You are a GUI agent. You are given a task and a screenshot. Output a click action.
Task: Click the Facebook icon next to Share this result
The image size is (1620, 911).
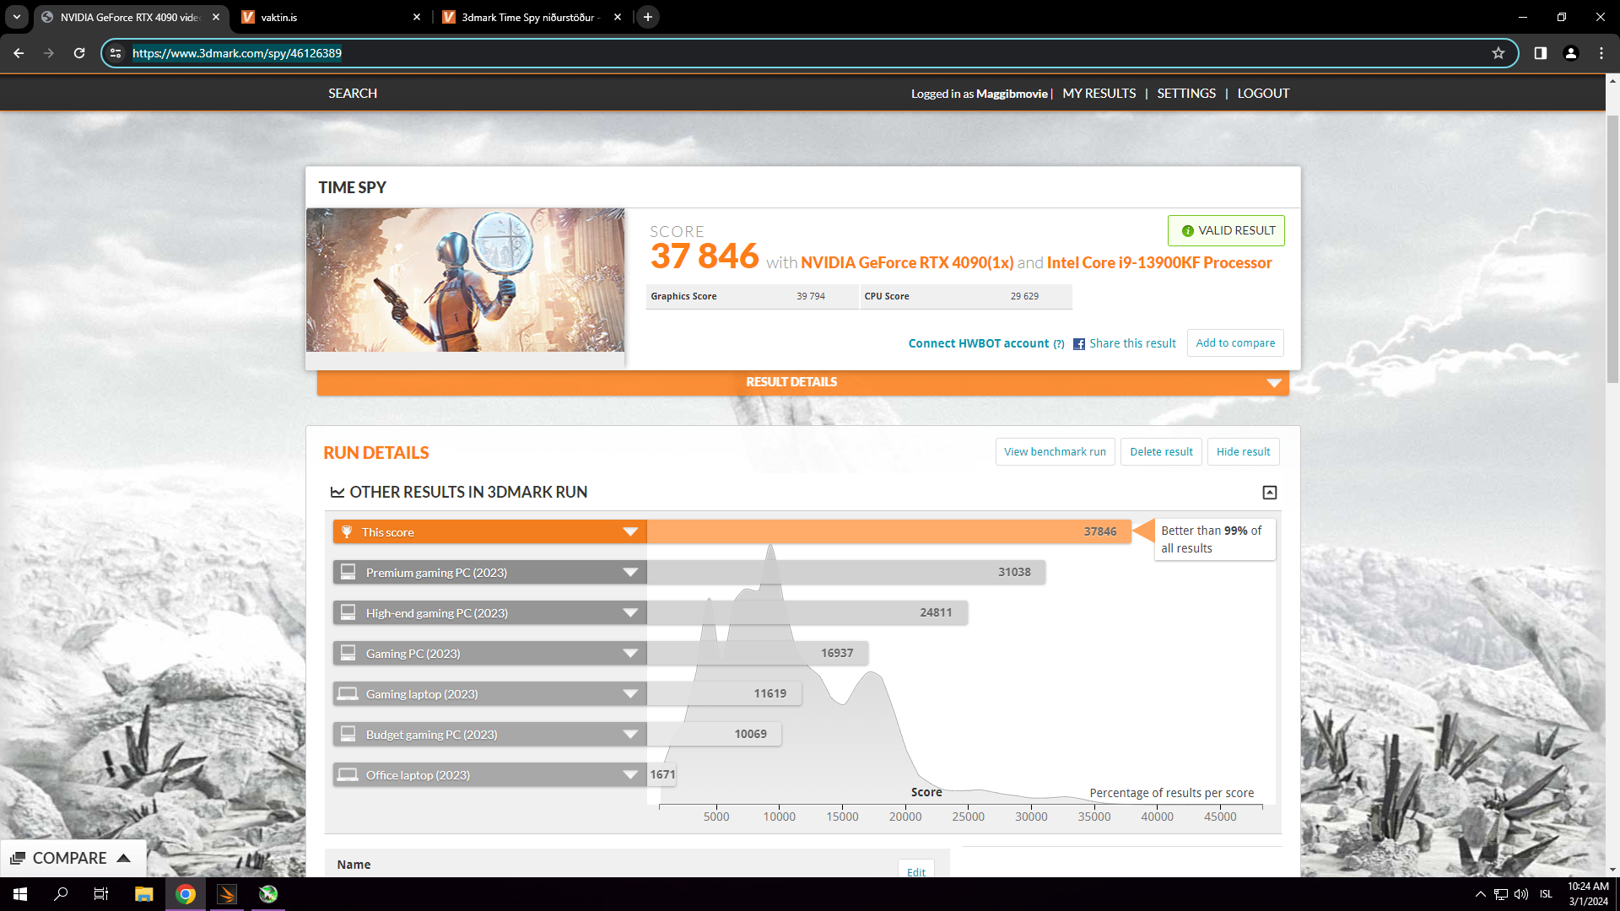click(1079, 343)
